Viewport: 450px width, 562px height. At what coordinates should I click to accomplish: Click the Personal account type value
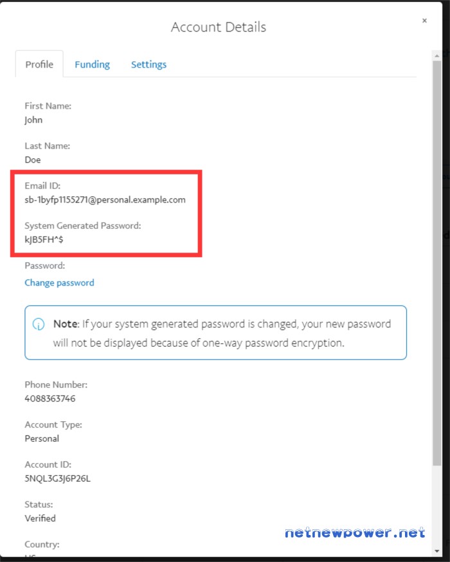pos(42,439)
